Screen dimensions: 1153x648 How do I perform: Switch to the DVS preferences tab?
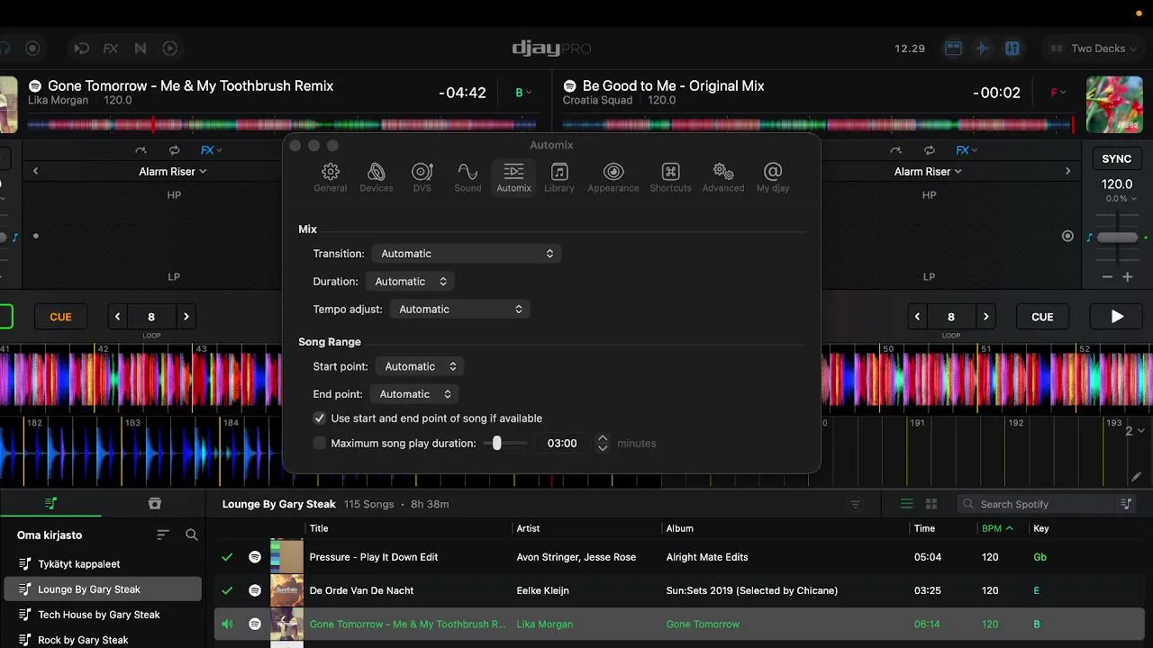pyautogui.click(x=422, y=177)
